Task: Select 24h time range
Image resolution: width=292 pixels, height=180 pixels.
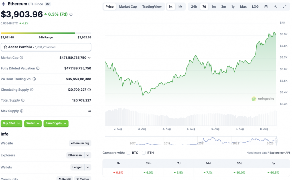Action: [194, 7]
